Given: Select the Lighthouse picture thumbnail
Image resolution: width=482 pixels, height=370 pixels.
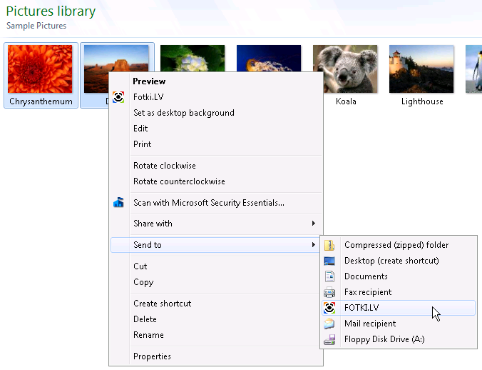Looking at the screenshot, I should (x=421, y=69).
